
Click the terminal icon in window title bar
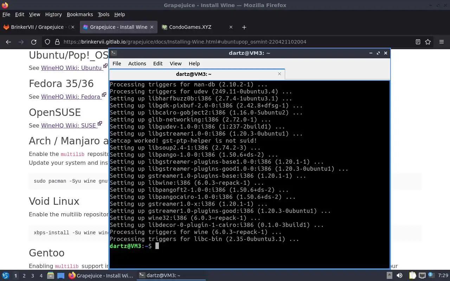click(114, 53)
